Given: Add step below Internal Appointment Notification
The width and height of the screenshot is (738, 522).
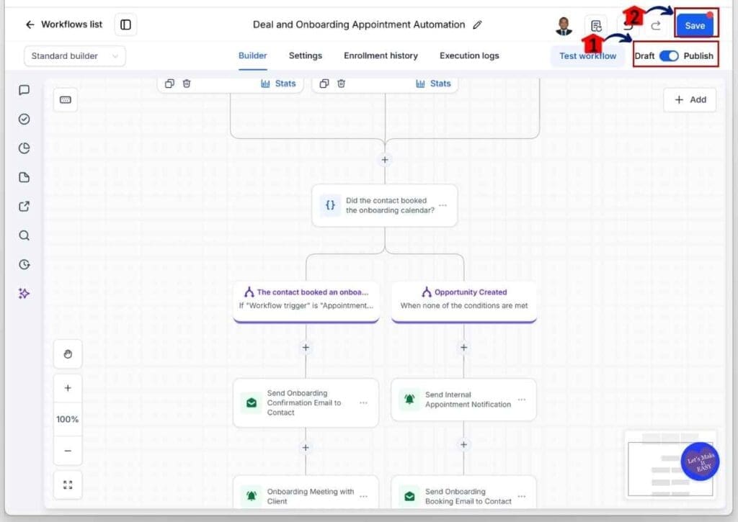Looking at the screenshot, I should 463,444.
